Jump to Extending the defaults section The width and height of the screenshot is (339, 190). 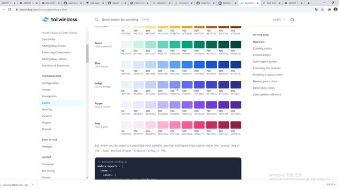[266, 68]
